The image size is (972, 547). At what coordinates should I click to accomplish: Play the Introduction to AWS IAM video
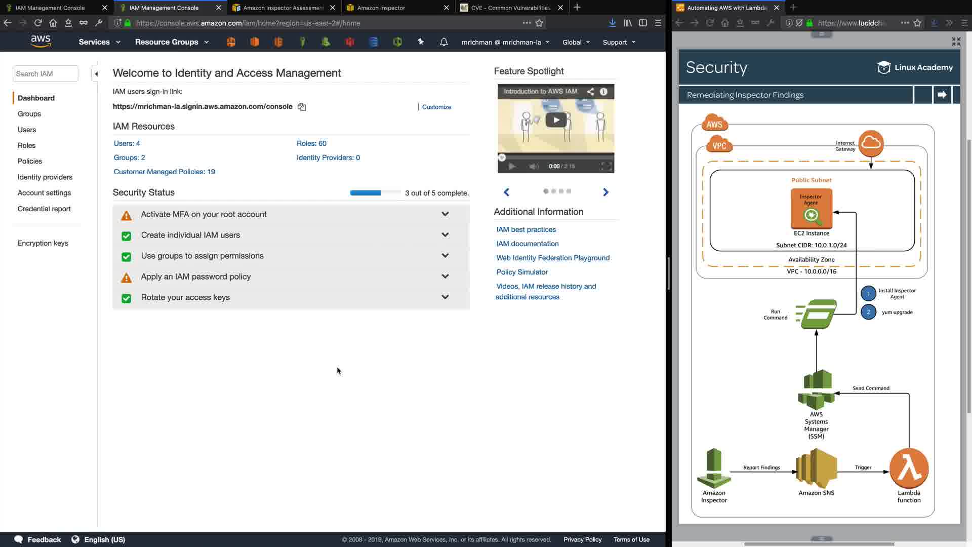coord(556,120)
